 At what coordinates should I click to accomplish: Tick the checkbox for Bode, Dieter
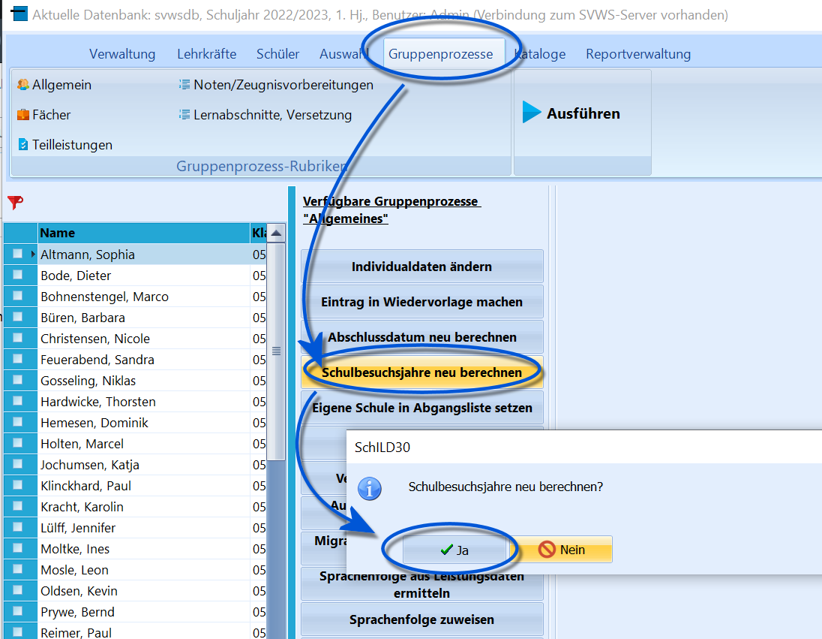18,275
